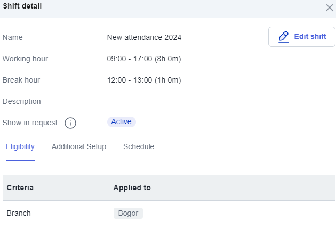Click the Description field dash value
Viewport: 336px width, 228px height.
click(x=108, y=102)
